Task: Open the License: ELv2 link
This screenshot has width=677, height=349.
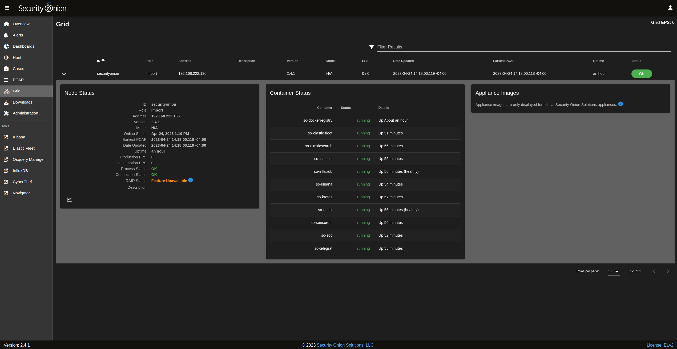Action: pos(660,345)
